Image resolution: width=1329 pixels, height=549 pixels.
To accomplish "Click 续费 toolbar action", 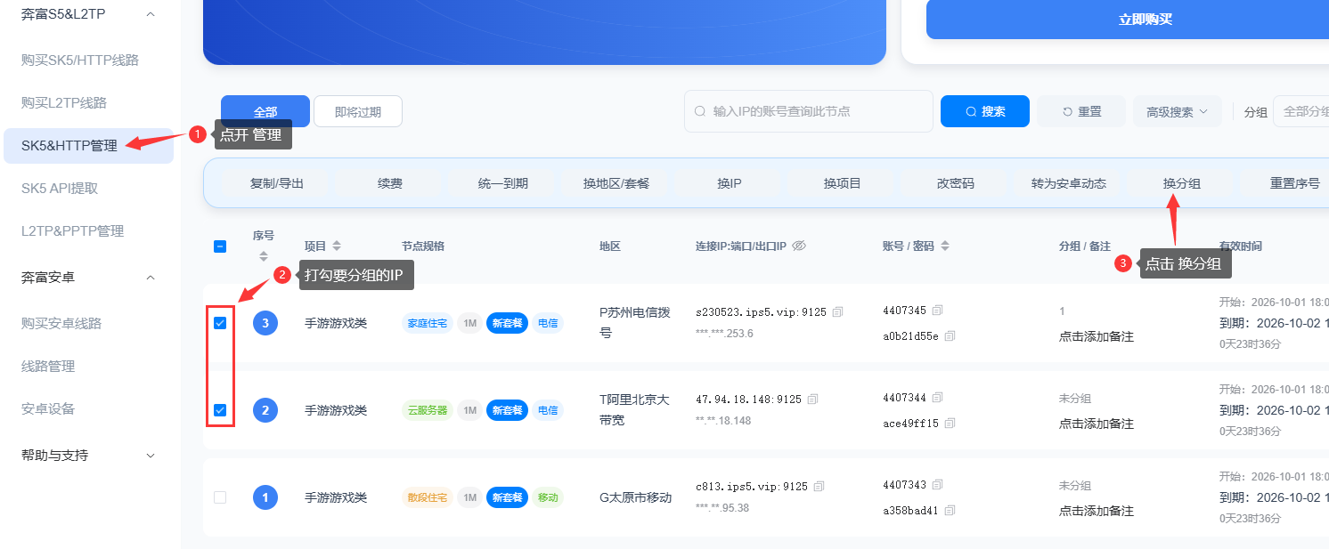I will pos(390,183).
